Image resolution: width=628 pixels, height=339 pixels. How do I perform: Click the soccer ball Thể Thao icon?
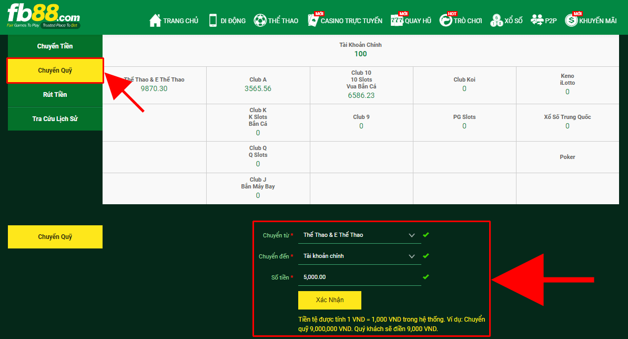pos(260,21)
